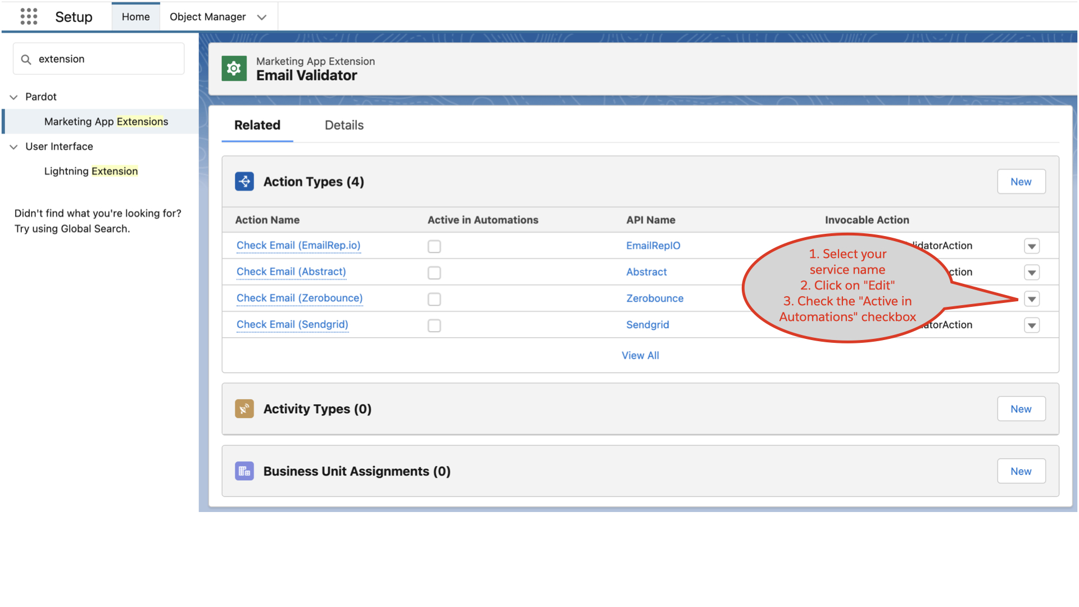Click the Email Validator gear icon
This screenshot has width=1079, height=607.
click(x=234, y=68)
